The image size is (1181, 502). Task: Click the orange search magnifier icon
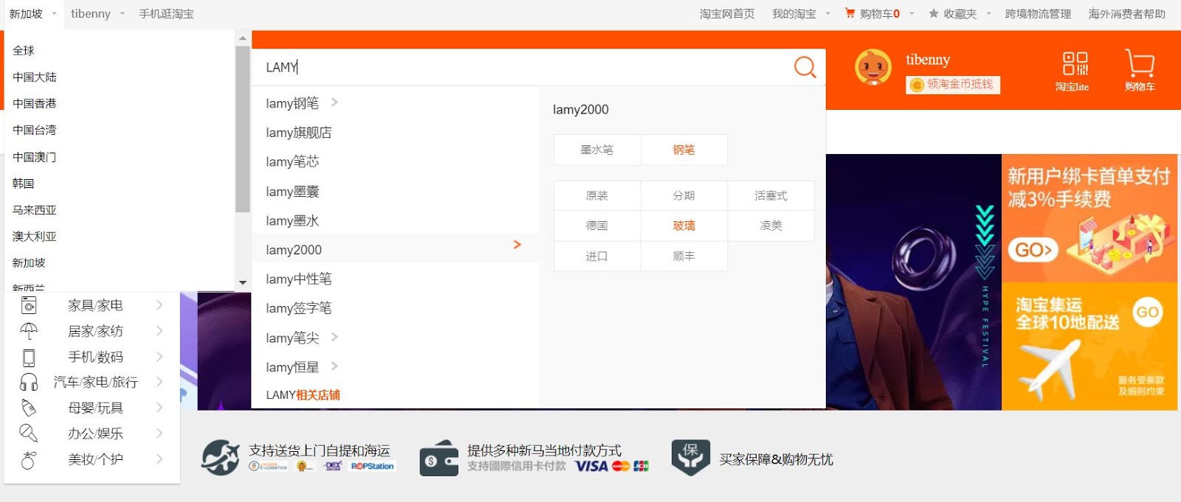(x=805, y=67)
